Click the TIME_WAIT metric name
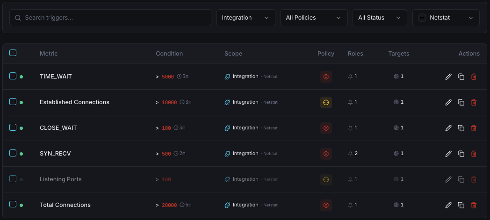 (56, 77)
